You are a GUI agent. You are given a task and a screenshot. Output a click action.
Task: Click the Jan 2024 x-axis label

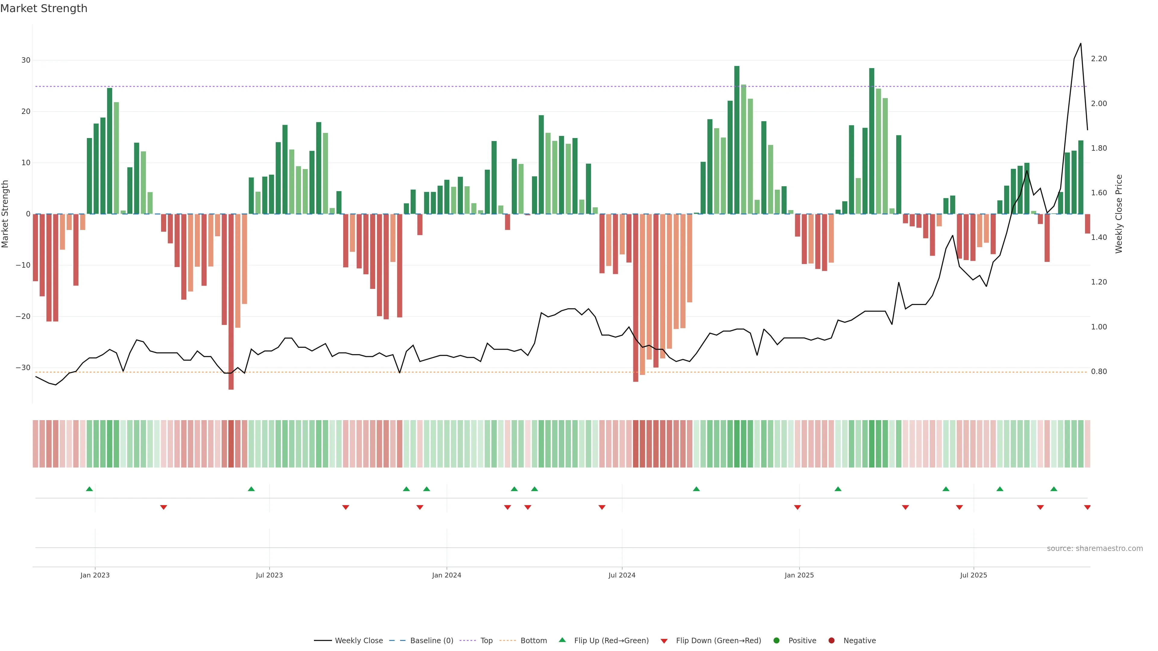pos(446,575)
